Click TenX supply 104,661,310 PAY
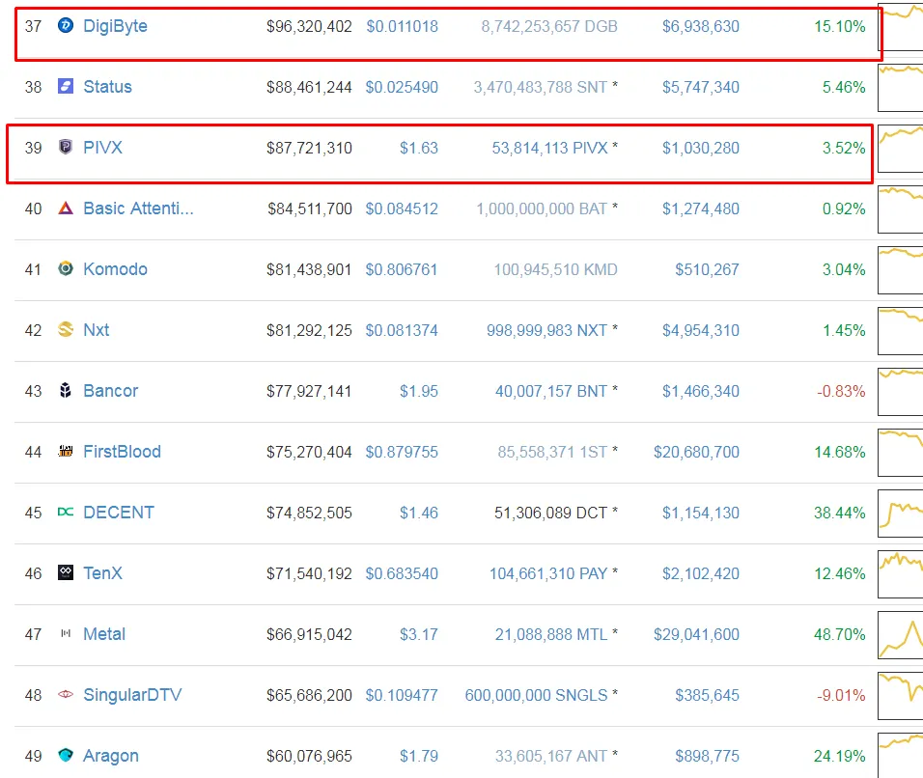This screenshot has height=778, width=923. point(548,573)
